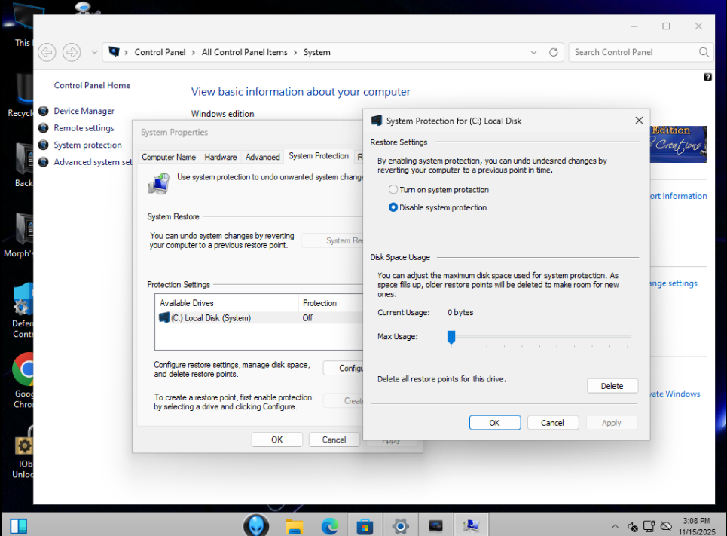Click inside Search Control Panel field
This screenshot has height=536, width=727.
click(633, 52)
